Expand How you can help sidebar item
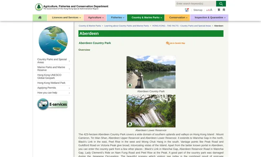This screenshot has height=157, width=261. (x=53, y=93)
